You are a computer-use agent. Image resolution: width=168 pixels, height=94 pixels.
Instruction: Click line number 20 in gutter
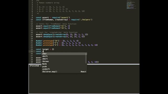click(x=32, y=41)
